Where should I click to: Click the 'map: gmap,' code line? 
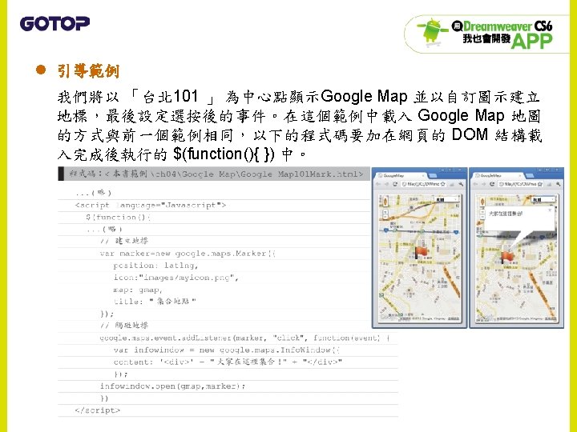click(138, 290)
